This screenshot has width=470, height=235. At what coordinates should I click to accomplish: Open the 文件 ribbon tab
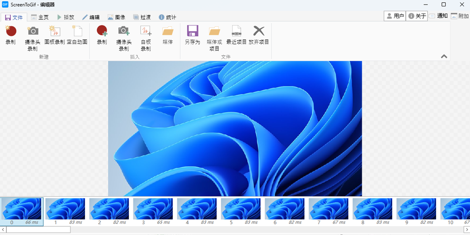click(x=14, y=17)
